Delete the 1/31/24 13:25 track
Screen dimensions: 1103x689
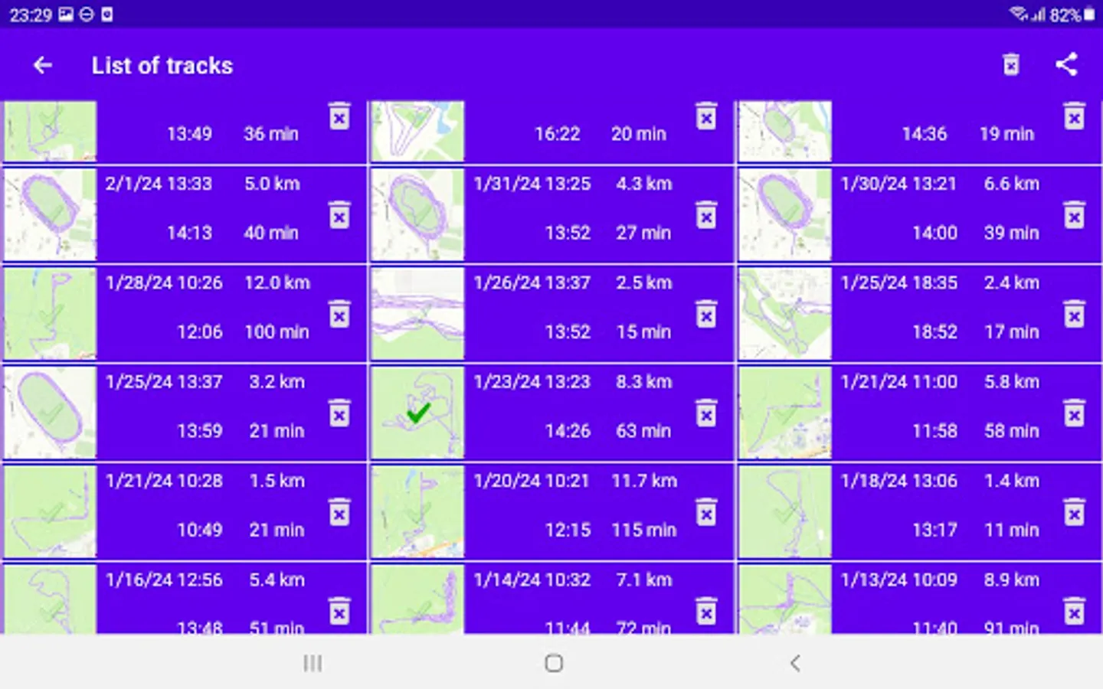[706, 217]
